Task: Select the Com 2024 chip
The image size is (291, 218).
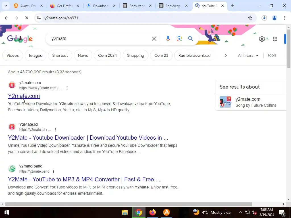Action: click(x=107, y=55)
